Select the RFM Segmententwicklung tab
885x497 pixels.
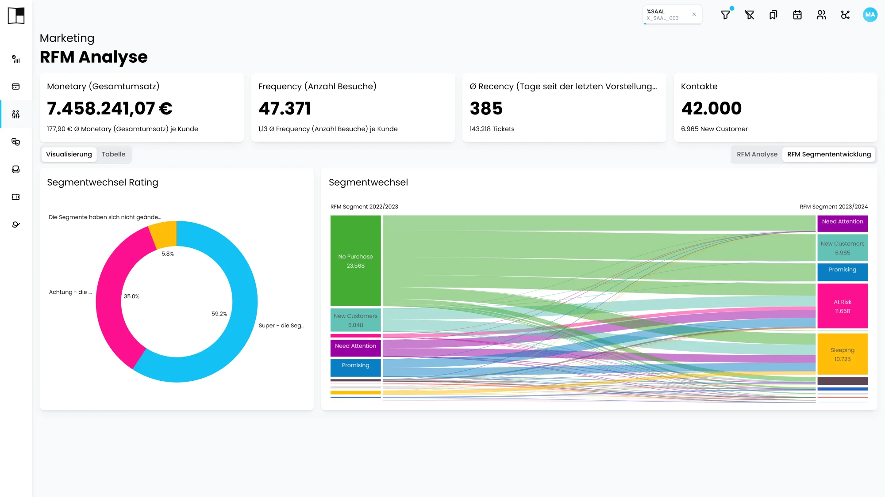click(829, 154)
